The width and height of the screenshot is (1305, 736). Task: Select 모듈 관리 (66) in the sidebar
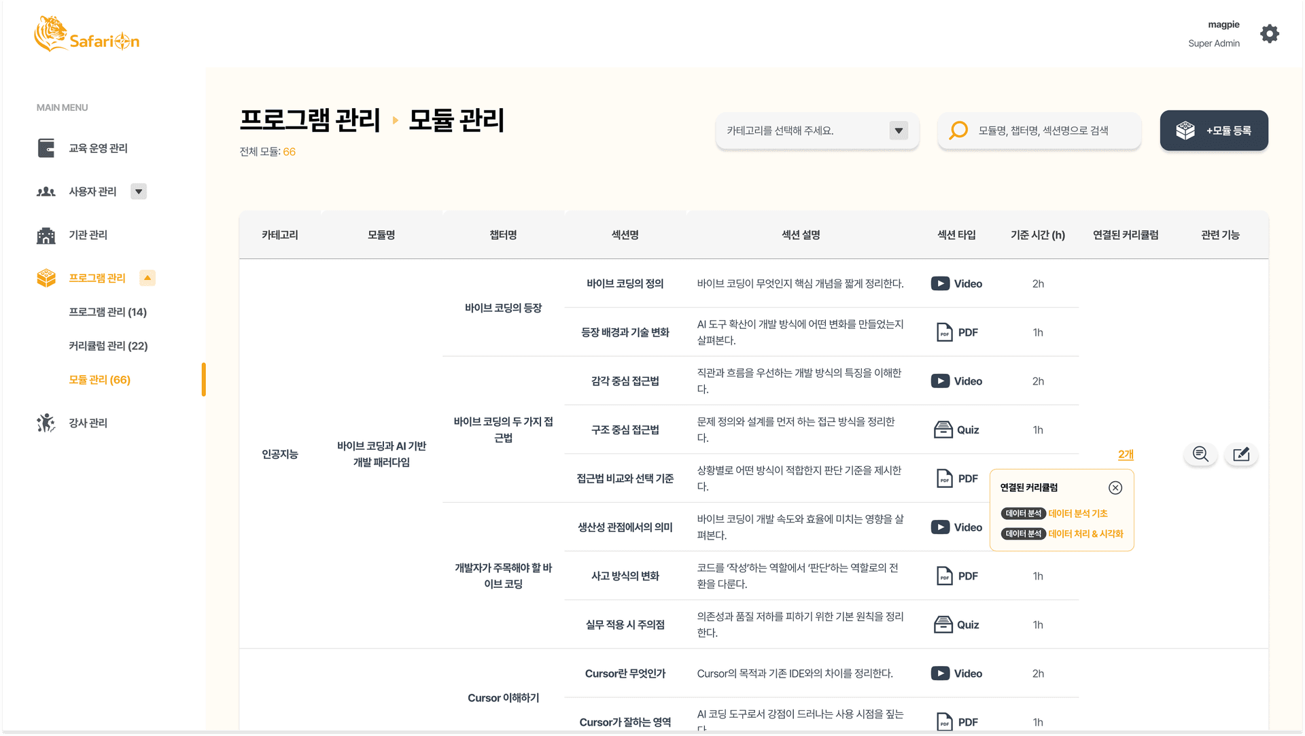pyautogui.click(x=99, y=379)
